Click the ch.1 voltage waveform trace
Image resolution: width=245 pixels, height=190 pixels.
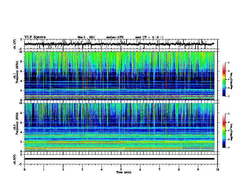[x=119, y=44]
